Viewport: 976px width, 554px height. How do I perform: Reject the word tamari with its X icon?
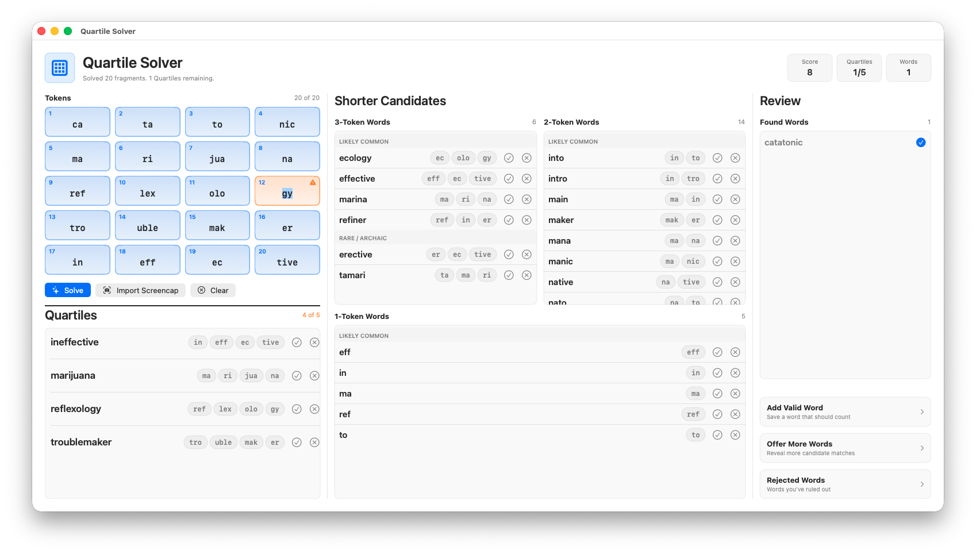(x=527, y=275)
